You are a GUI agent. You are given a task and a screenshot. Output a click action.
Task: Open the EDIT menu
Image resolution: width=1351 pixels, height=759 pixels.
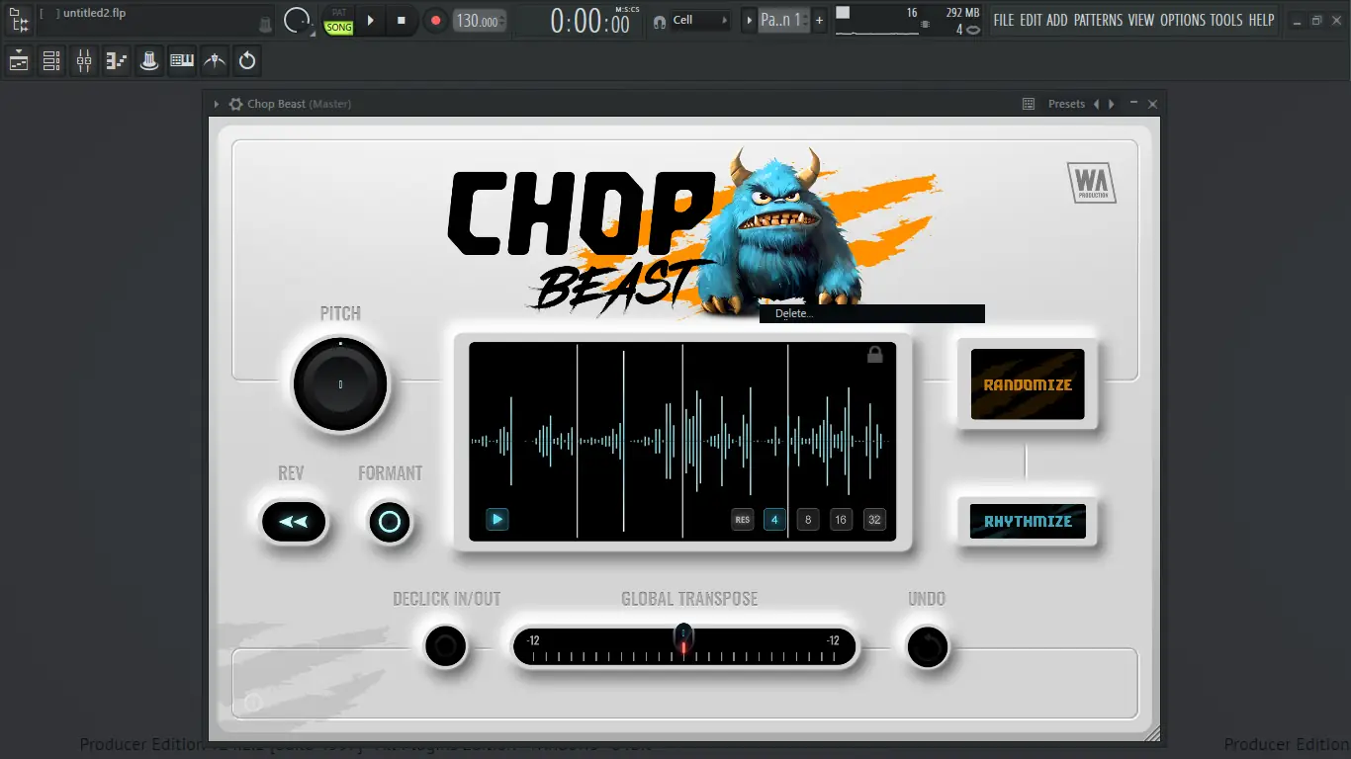(x=1031, y=20)
